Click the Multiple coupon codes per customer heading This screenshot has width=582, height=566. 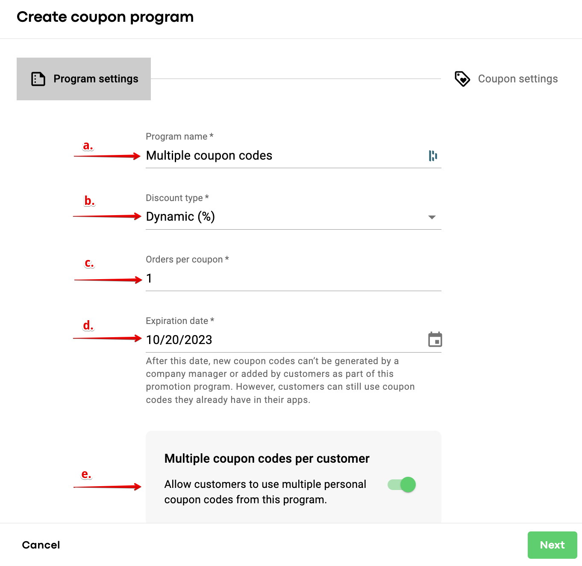(267, 458)
